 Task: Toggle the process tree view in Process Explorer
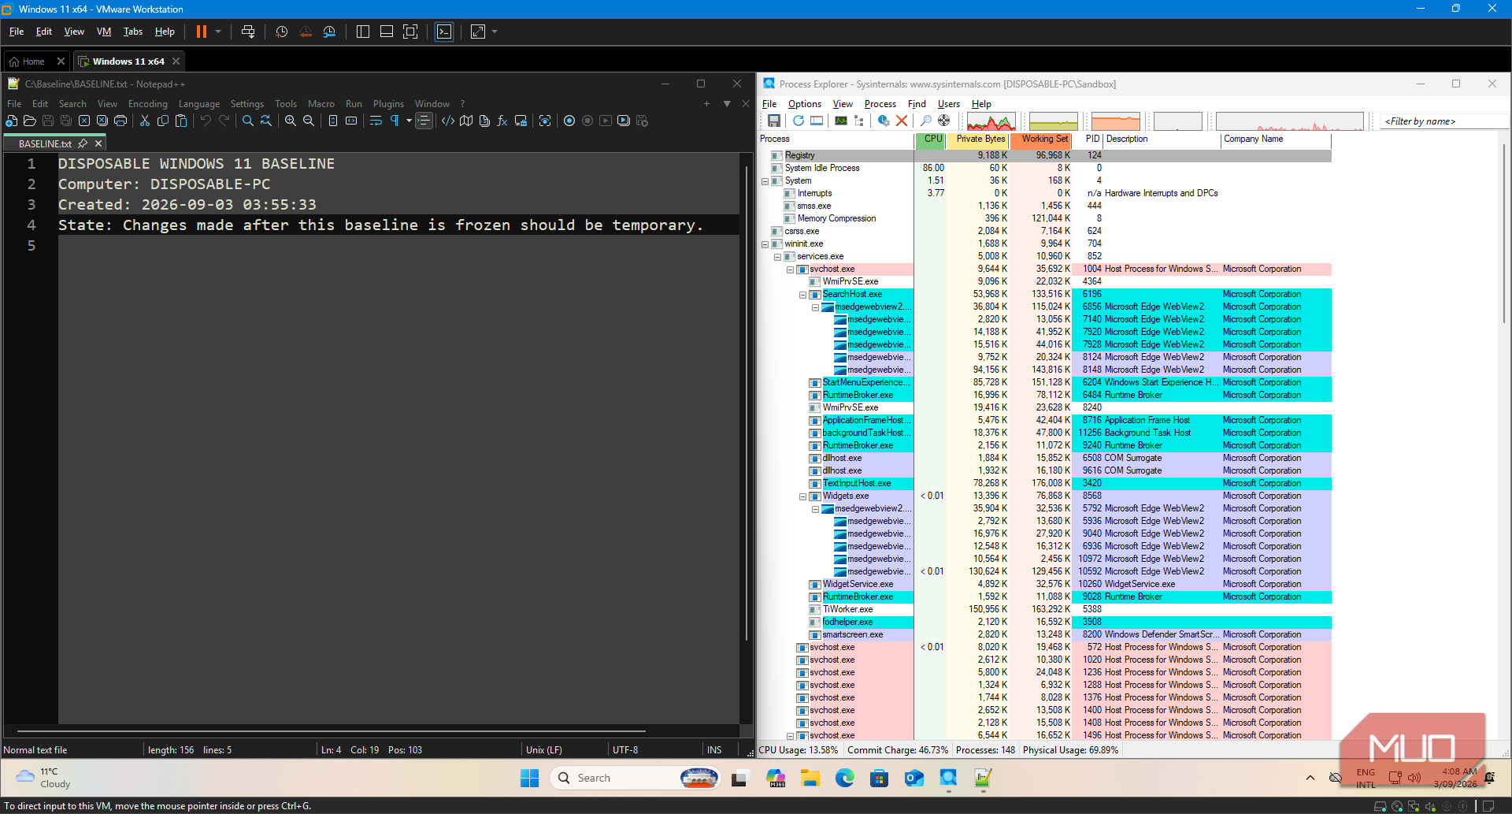click(x=859, y=121)
